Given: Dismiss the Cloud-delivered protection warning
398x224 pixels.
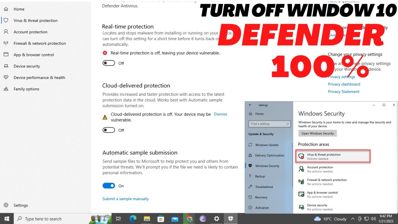Looking at the screenshot, I should click(x=220, y=114).
